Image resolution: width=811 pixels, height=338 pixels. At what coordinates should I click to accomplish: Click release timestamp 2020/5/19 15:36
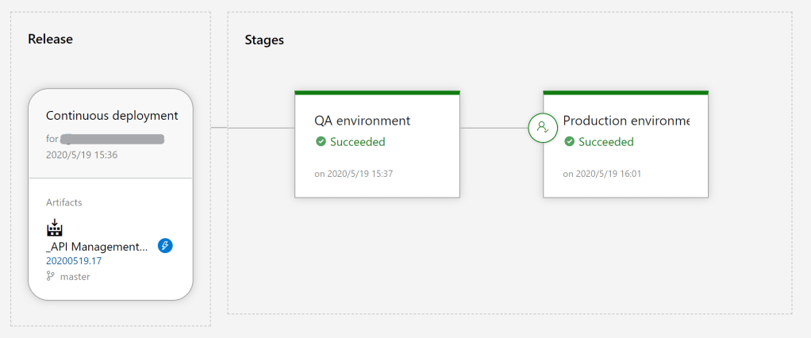(x=82, y=155)
